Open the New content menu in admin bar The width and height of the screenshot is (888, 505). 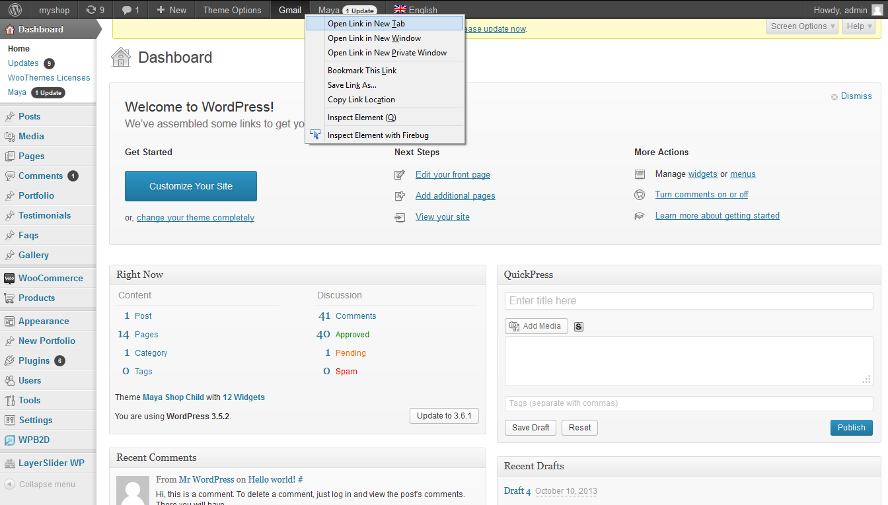tap(171, 10)
